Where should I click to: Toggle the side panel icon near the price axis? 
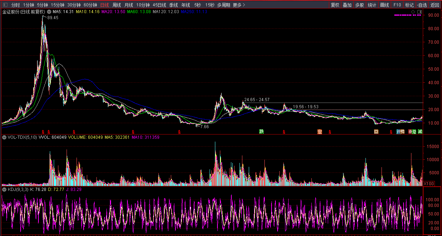pyautogui.click(x=419, y=12)
